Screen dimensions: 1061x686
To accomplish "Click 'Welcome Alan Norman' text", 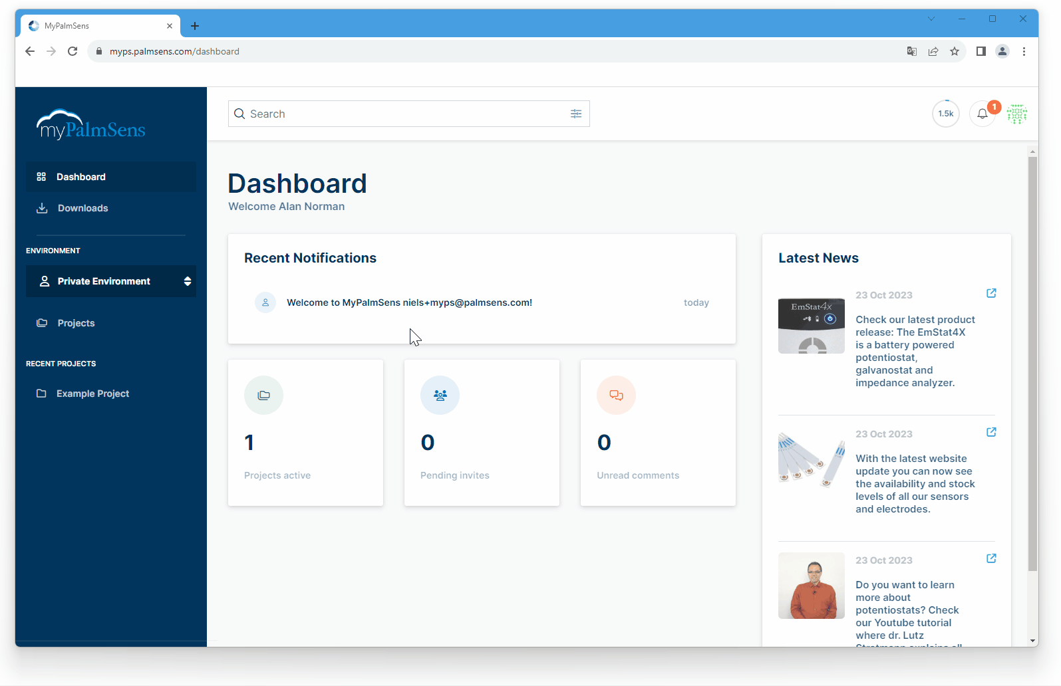I will pos(287,207).
